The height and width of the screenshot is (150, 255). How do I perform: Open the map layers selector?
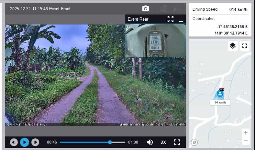coord(232,46)
